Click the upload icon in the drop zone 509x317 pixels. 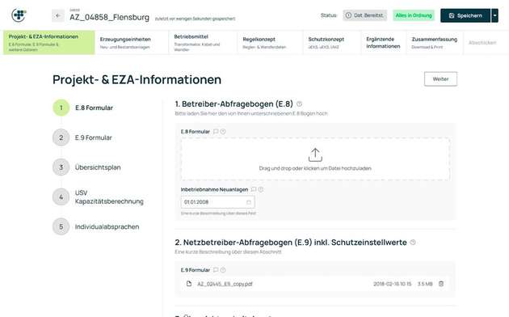(x=315, y=155)
